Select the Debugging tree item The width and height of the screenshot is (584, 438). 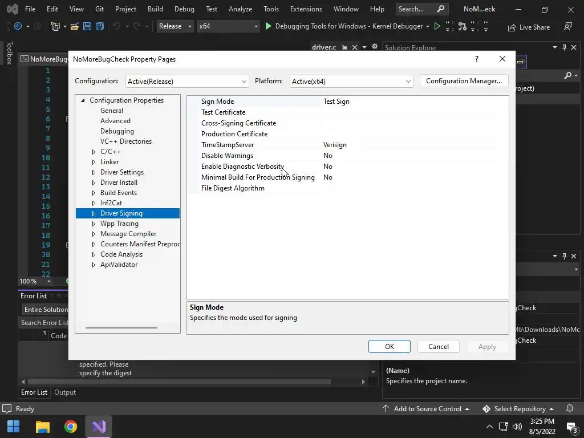tap(117, 131)
